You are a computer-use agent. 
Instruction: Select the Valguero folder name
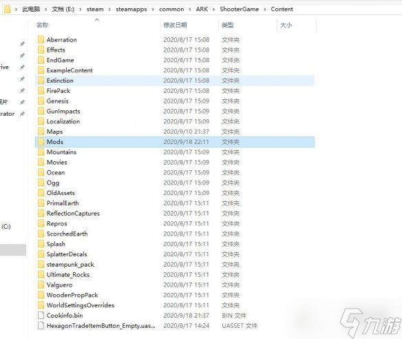59,285
